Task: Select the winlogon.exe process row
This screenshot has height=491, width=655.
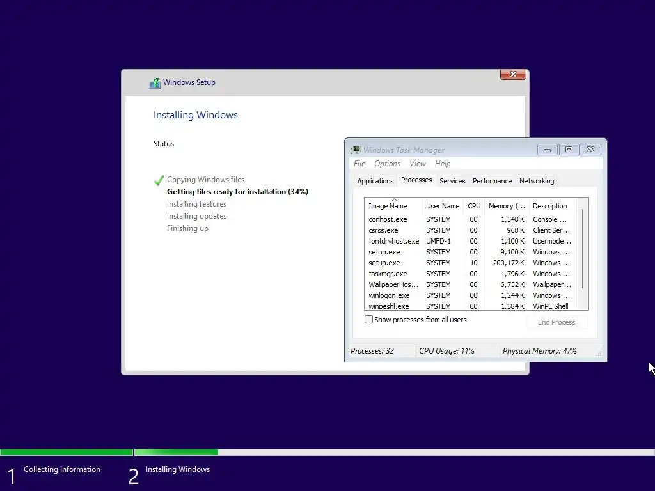Action: pyautogui.click(x=470, y=295)
